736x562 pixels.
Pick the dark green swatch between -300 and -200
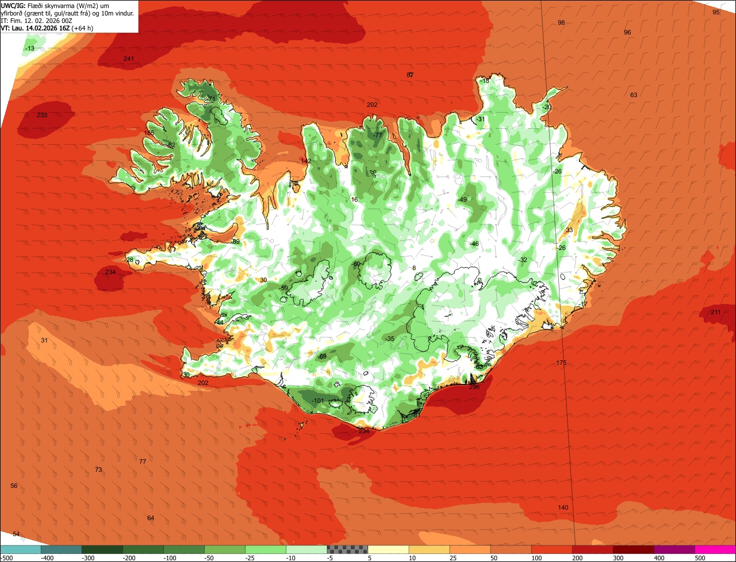pos(102,549)
